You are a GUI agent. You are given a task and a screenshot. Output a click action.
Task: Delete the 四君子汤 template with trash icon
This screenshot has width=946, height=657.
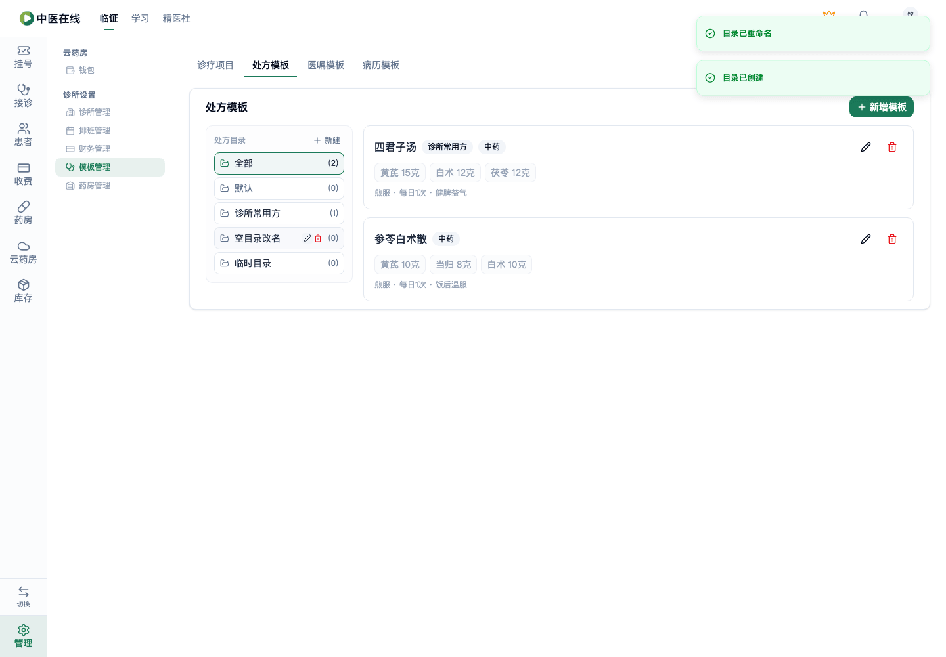(892, 147)
